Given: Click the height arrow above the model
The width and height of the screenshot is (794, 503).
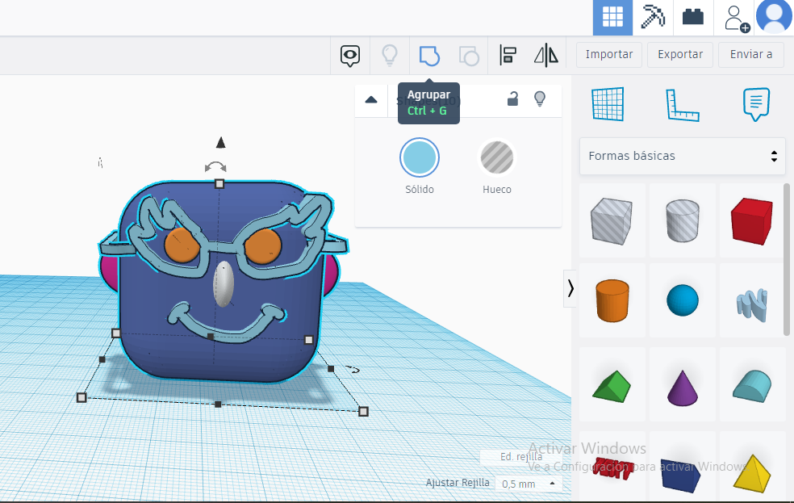Looking at the screenshot, I should pyautogui.click(x=220, y=143).
